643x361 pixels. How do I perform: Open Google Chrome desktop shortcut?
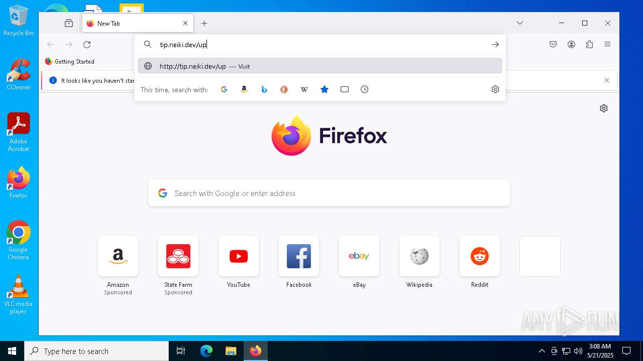pyautogui.click(x=19, y=241)
